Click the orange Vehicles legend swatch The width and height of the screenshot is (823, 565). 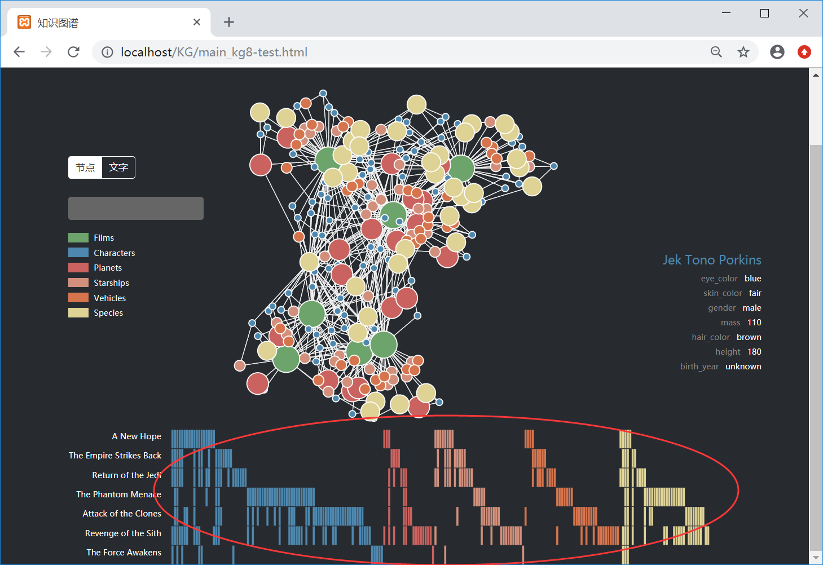pos(78,298)
